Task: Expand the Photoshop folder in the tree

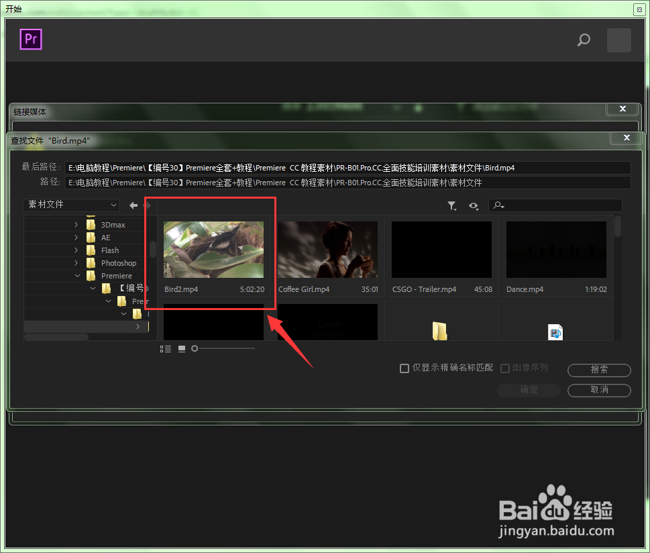Action: (x=76, y=262)
